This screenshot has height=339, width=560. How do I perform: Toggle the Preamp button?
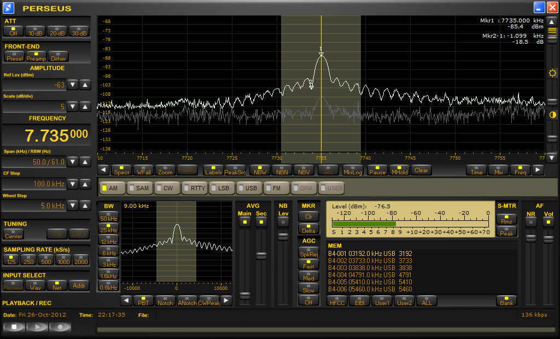click(36, 56)
